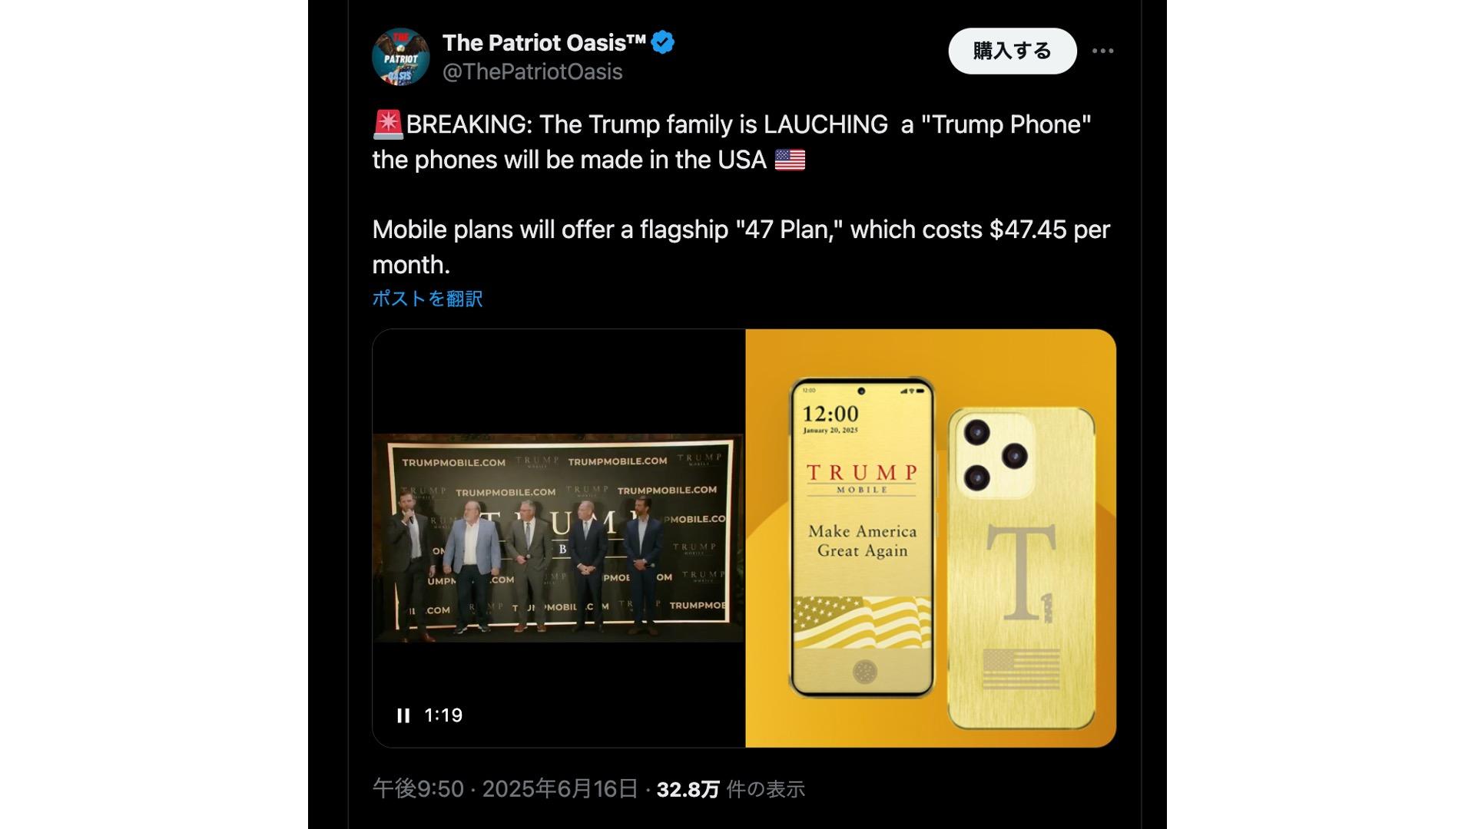The image size is (1475, 829).
Task: Click the 47 Plan pricing sentence
Action: 741,247
